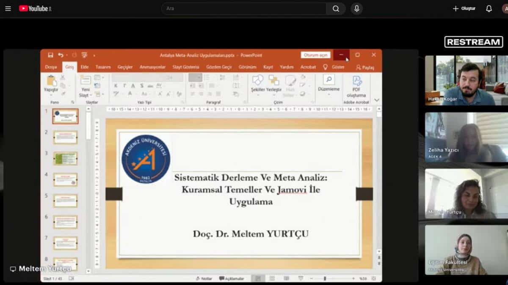Click the Save icon in PowerPoint title bar

(x=50, y=55)
